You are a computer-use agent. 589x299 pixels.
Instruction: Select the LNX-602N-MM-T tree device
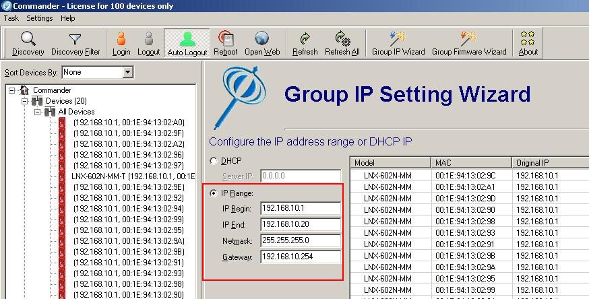[x=133, y=176]
